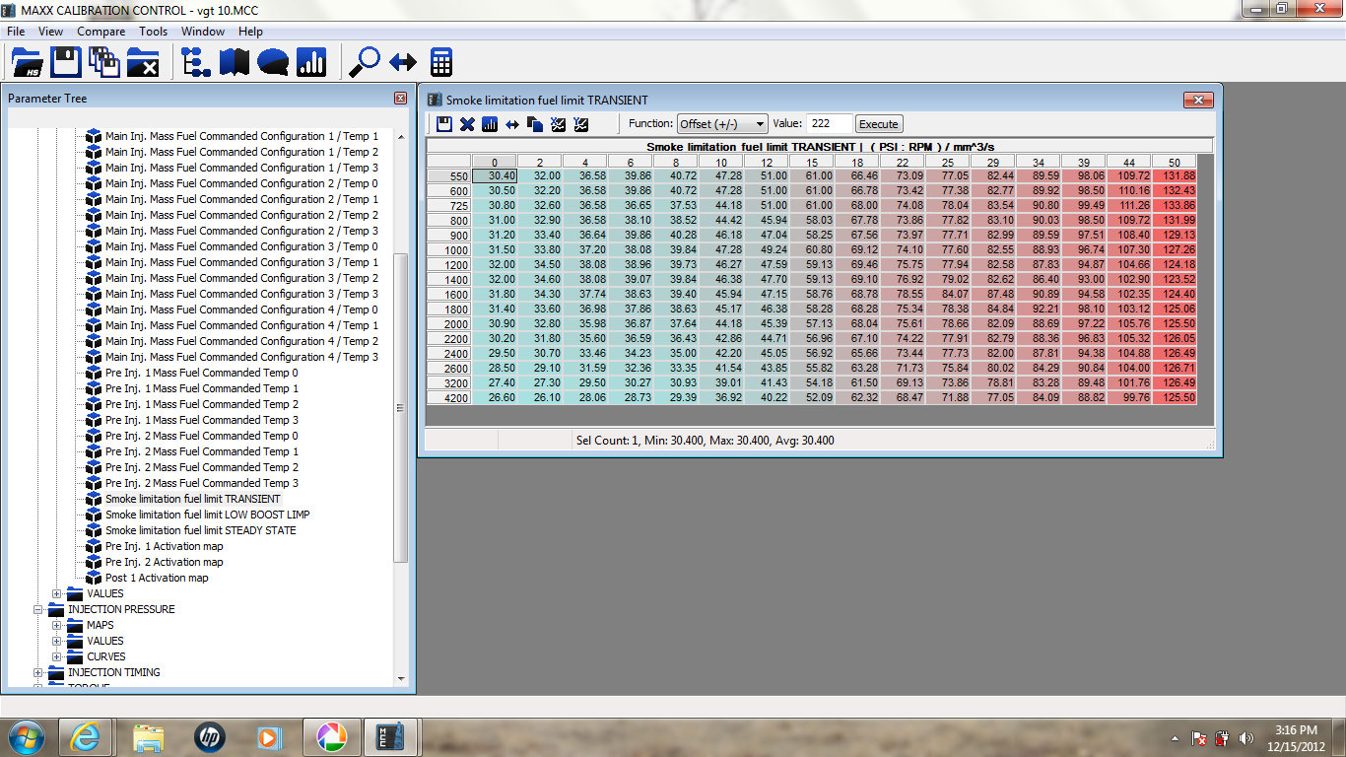Click map window double-arrow icon
1346x757 pixels.
pyautogui.click(x=512, y=124)
